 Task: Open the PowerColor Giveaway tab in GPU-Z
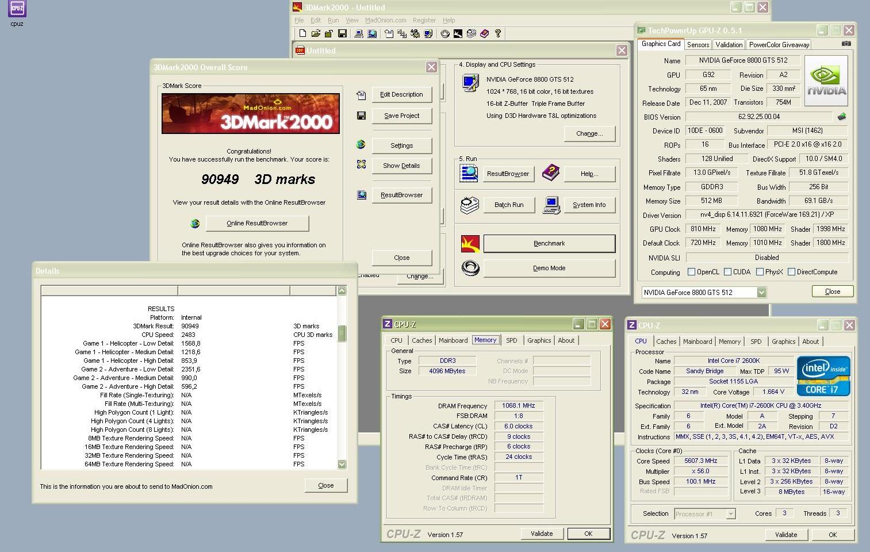tap(779, 45)
